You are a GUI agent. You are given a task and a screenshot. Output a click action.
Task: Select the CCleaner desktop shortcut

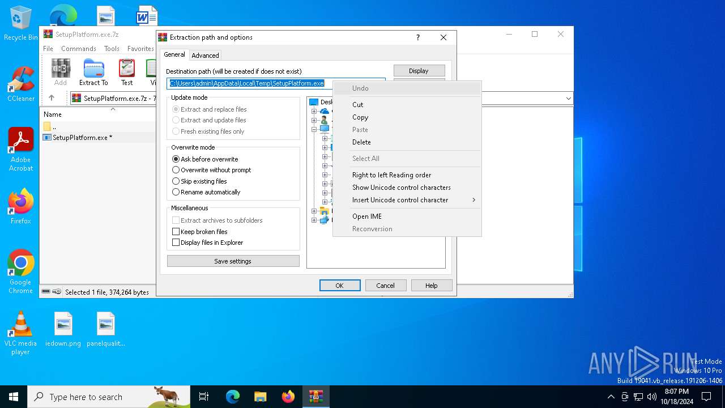point(21,84)
